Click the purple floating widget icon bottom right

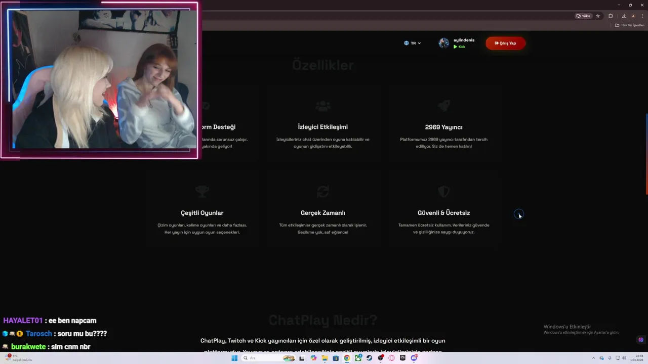point(641,340)
